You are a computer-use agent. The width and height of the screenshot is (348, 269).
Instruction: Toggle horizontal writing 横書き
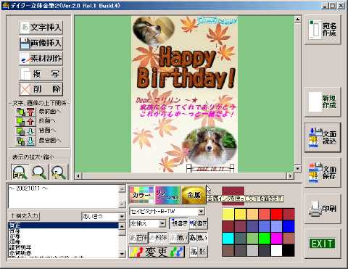click(x=179, y=224)
